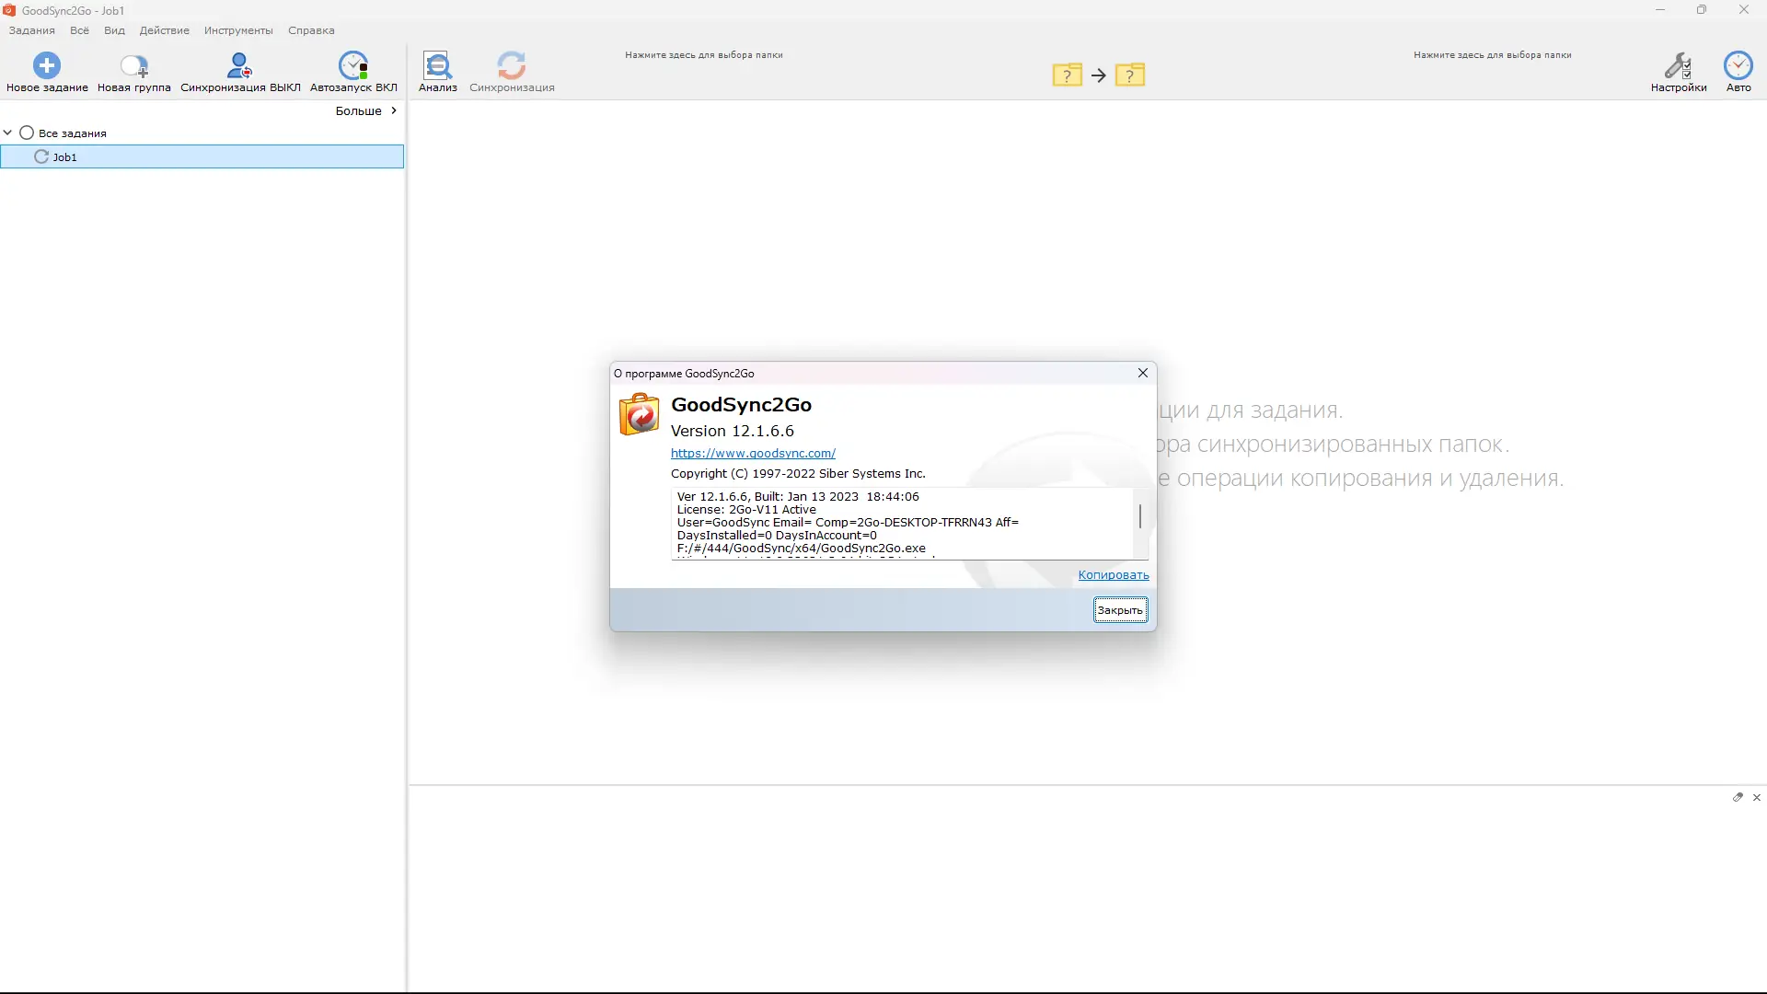Click the New Group (Новая группа) icon
Image resolution: width=1767 pixels, height=994 pixels.
(134, 65)
